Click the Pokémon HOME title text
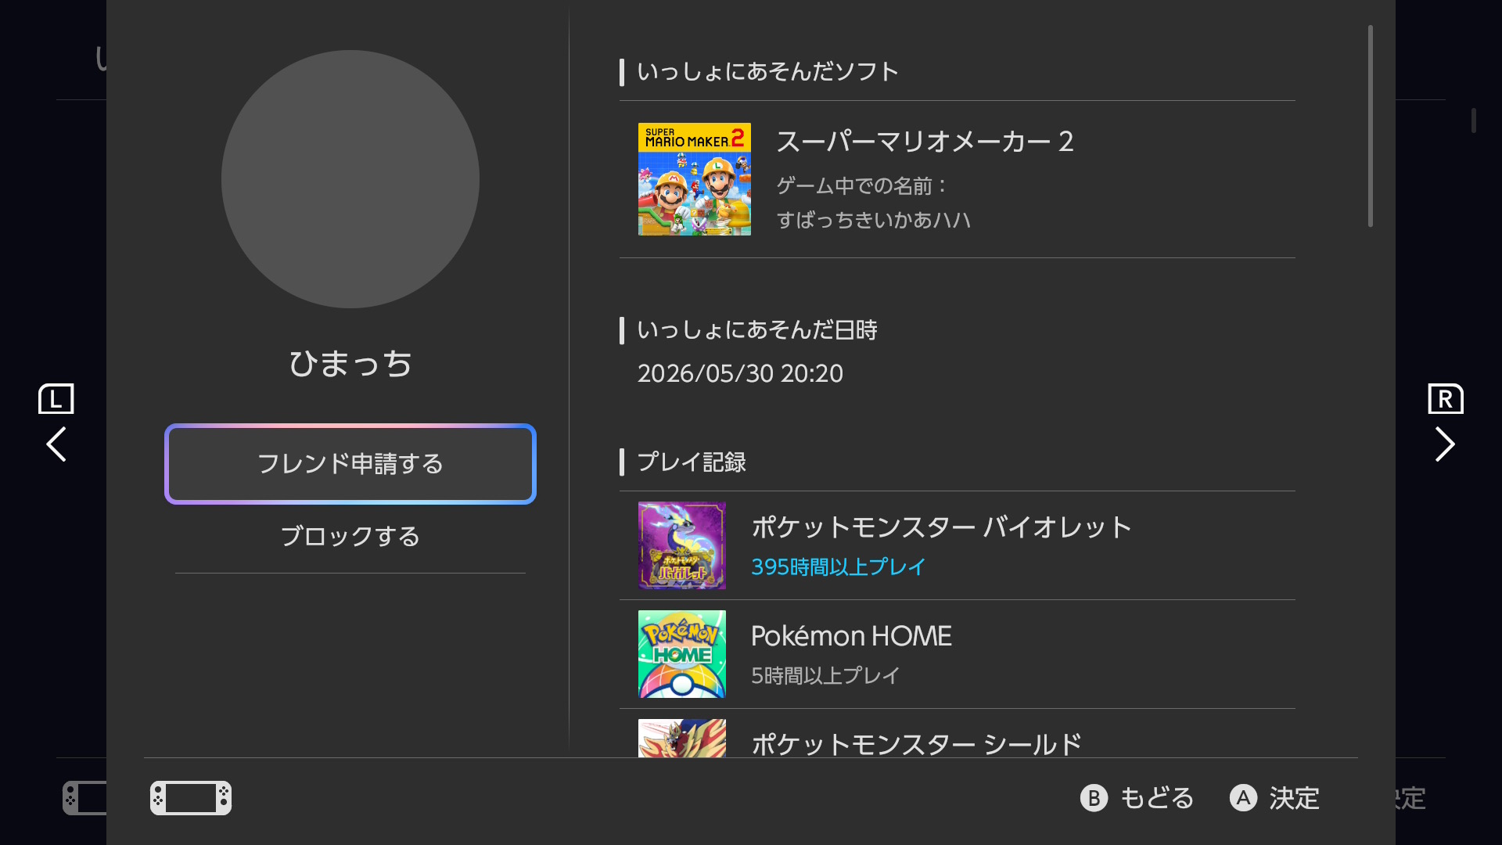Screen dimensions: 1502x845 (851, 636)
